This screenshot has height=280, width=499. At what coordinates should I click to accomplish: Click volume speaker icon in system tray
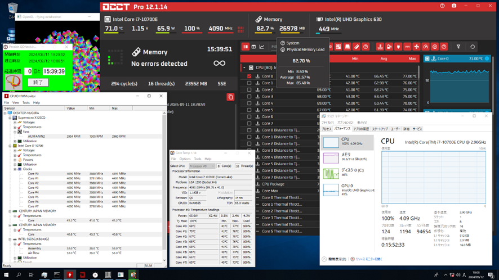pyautogui.click(x=458, y=275)
